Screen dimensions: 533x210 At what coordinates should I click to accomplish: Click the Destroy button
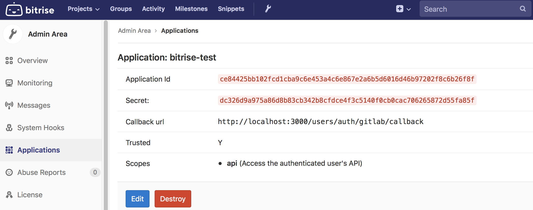point(173,199)
